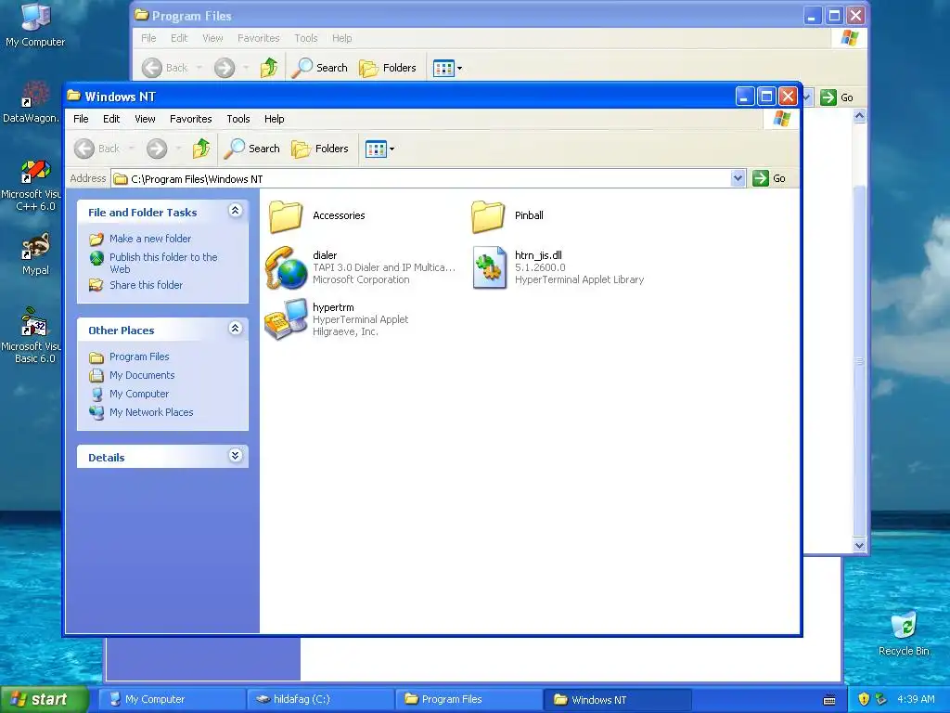Click scroll down arrow in Program Files window
The height and width of the screenshot is (713, 950).
859,545
